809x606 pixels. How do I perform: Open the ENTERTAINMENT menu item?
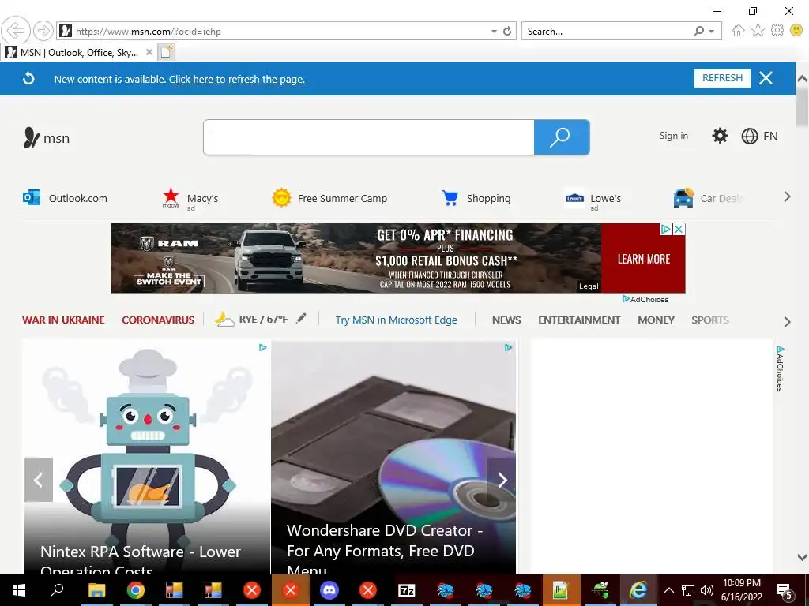pos(579,320)
